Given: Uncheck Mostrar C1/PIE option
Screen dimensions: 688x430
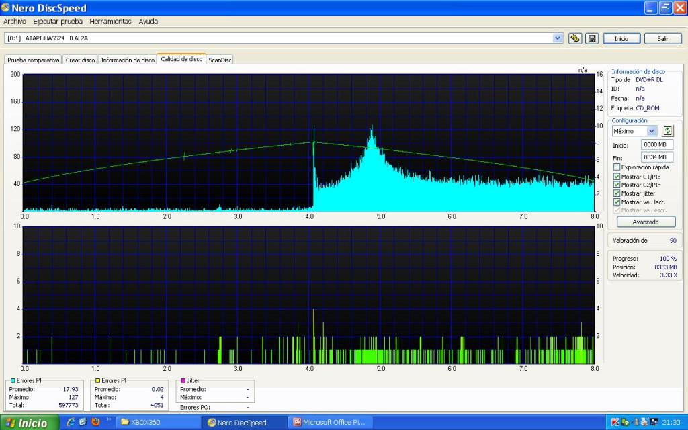Looking at the screenshot, I should point(617,177).
